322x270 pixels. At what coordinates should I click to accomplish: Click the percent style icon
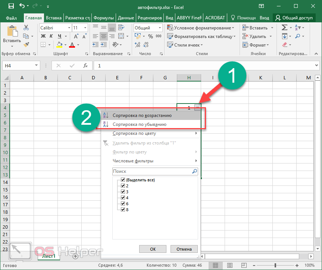150,36
